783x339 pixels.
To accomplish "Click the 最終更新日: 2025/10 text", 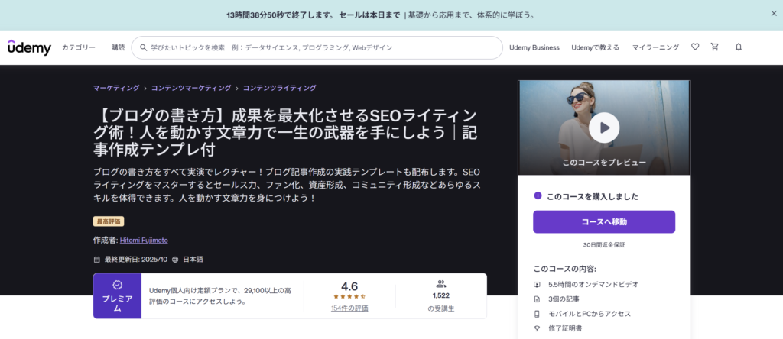I will [x=136, y=260].
